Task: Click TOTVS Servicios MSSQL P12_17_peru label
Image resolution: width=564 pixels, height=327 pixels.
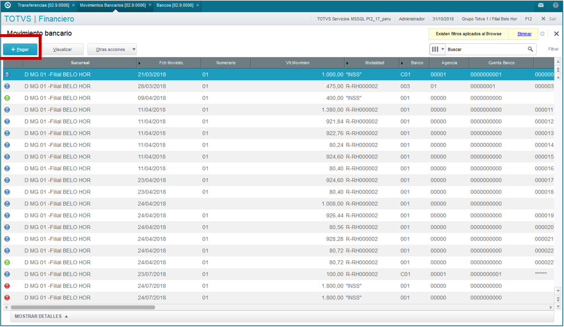Action: (x=353, y=19)
